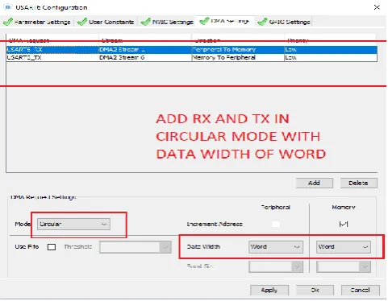Viewport: 388px width, 301px height.
Task: Toggle Memory increment address checkbox
Action: [x=344, y=224]
